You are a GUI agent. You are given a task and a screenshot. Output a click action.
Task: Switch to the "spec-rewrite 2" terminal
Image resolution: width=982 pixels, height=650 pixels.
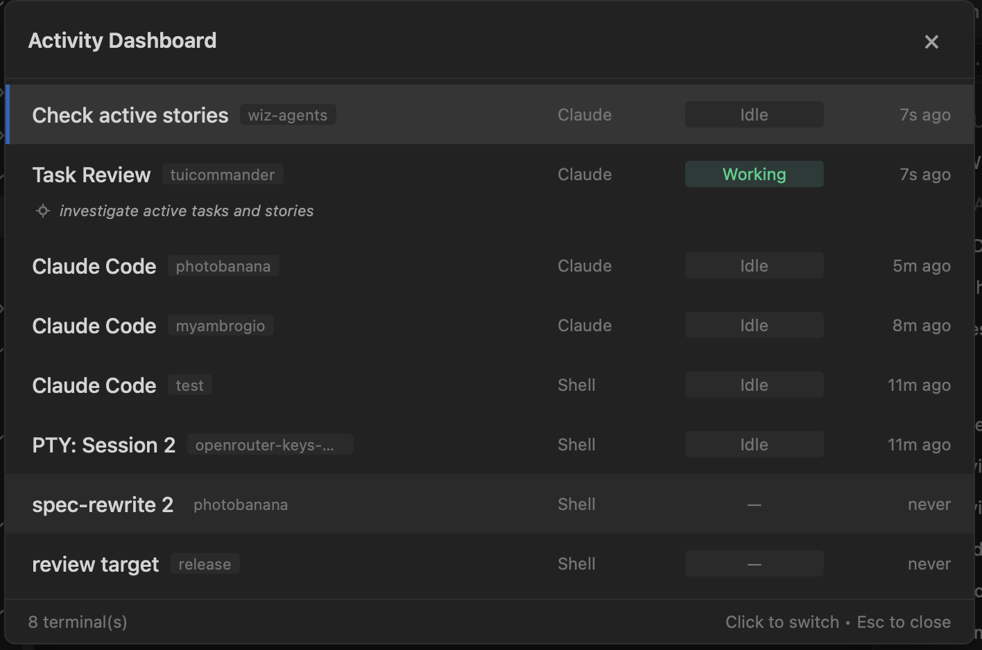103,504
